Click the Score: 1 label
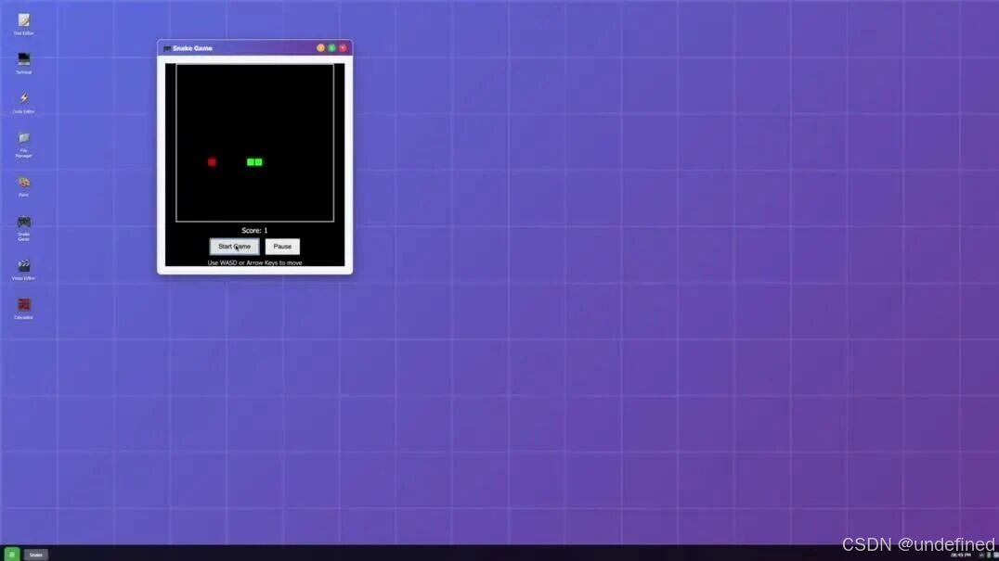The width and height of the screenshot is (999, 561). pyautogui.click(x=254, y=230)
